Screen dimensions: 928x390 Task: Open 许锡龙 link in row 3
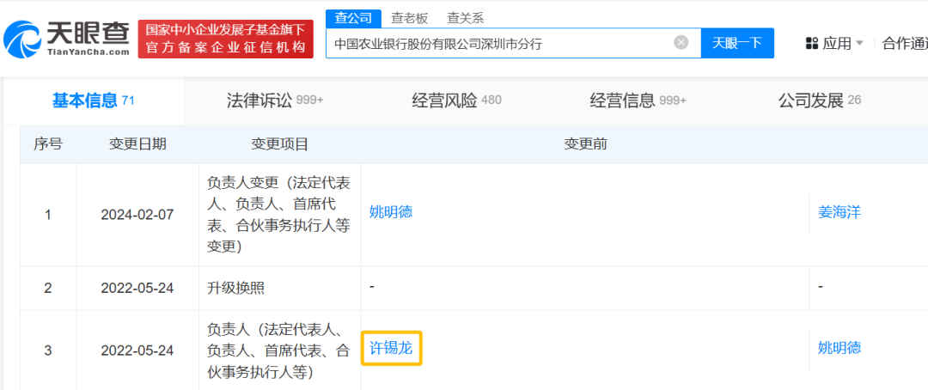(391, 347)
